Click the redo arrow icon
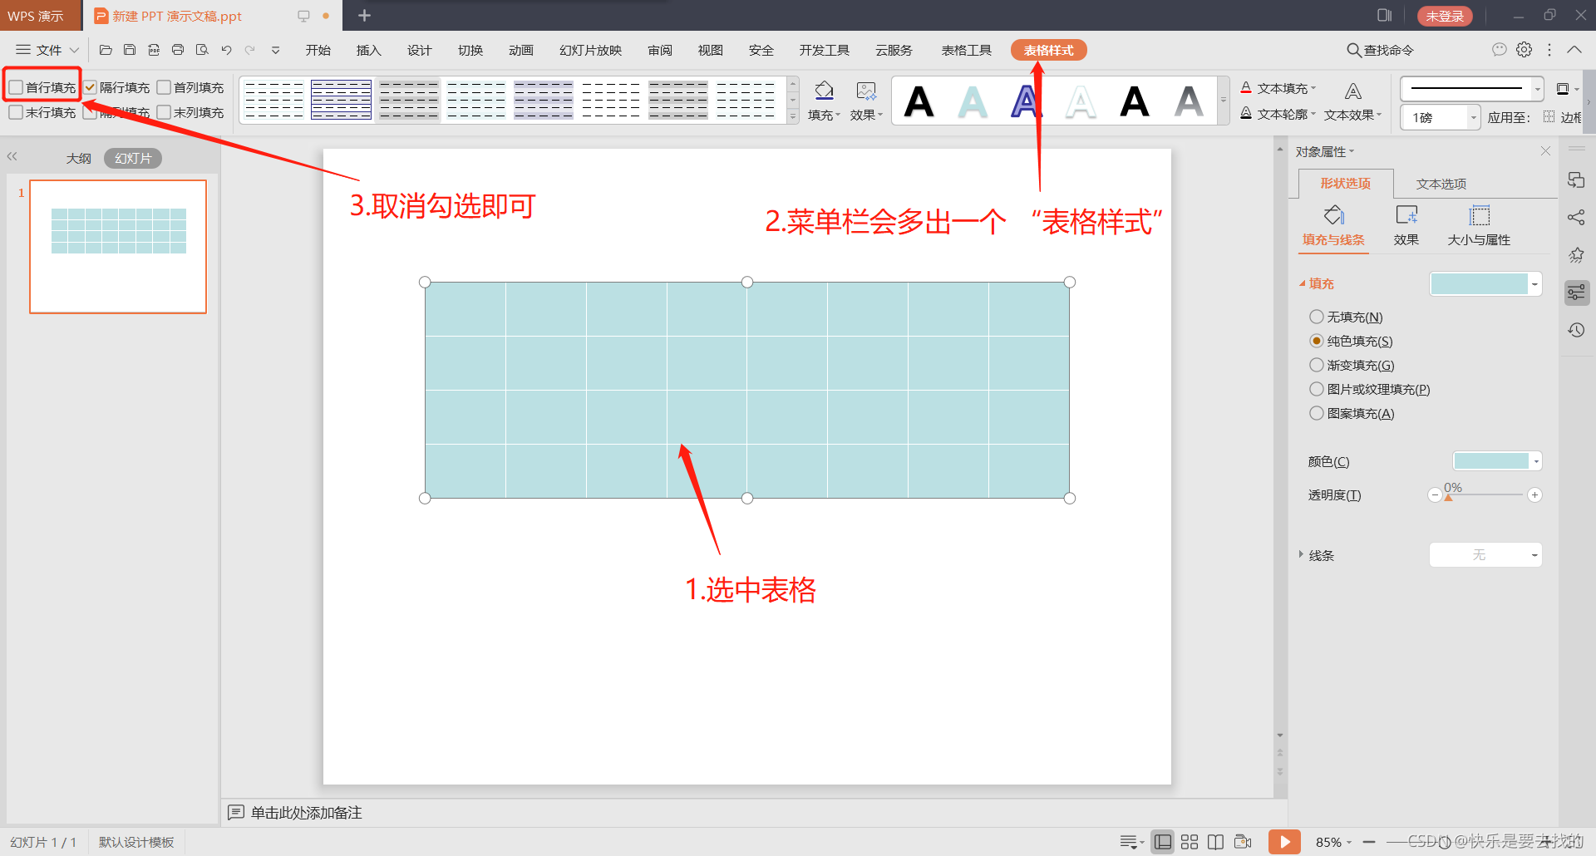The height and width of the screenshot is (856, 1596). [250, 50]
